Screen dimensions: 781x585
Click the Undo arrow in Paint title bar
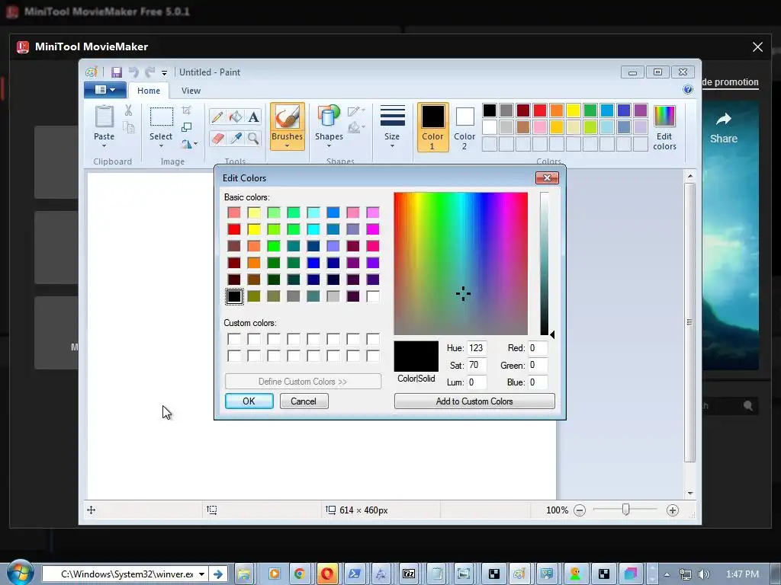(133, 72)
